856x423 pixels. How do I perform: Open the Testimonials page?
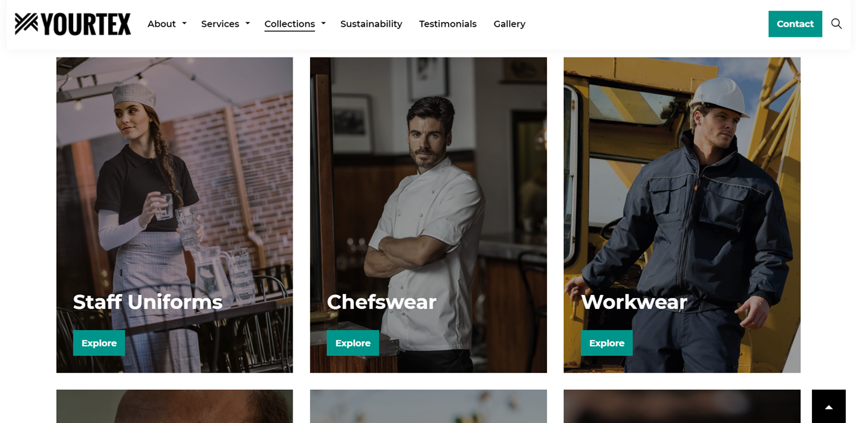coord(448,24)
